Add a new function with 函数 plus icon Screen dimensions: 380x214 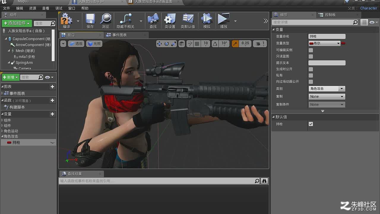pos(53,100)
